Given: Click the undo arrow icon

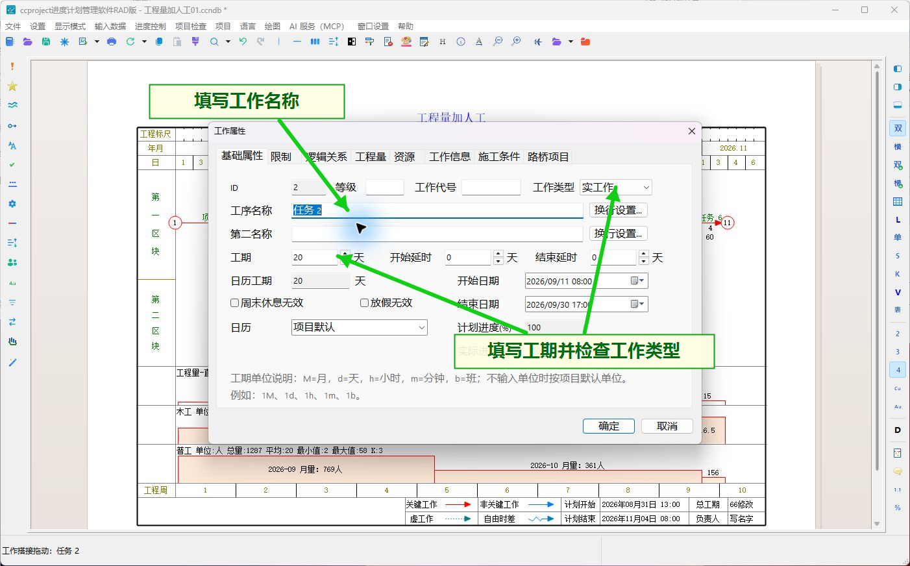Looking at the screenshot, I should (x=243, y=42).
